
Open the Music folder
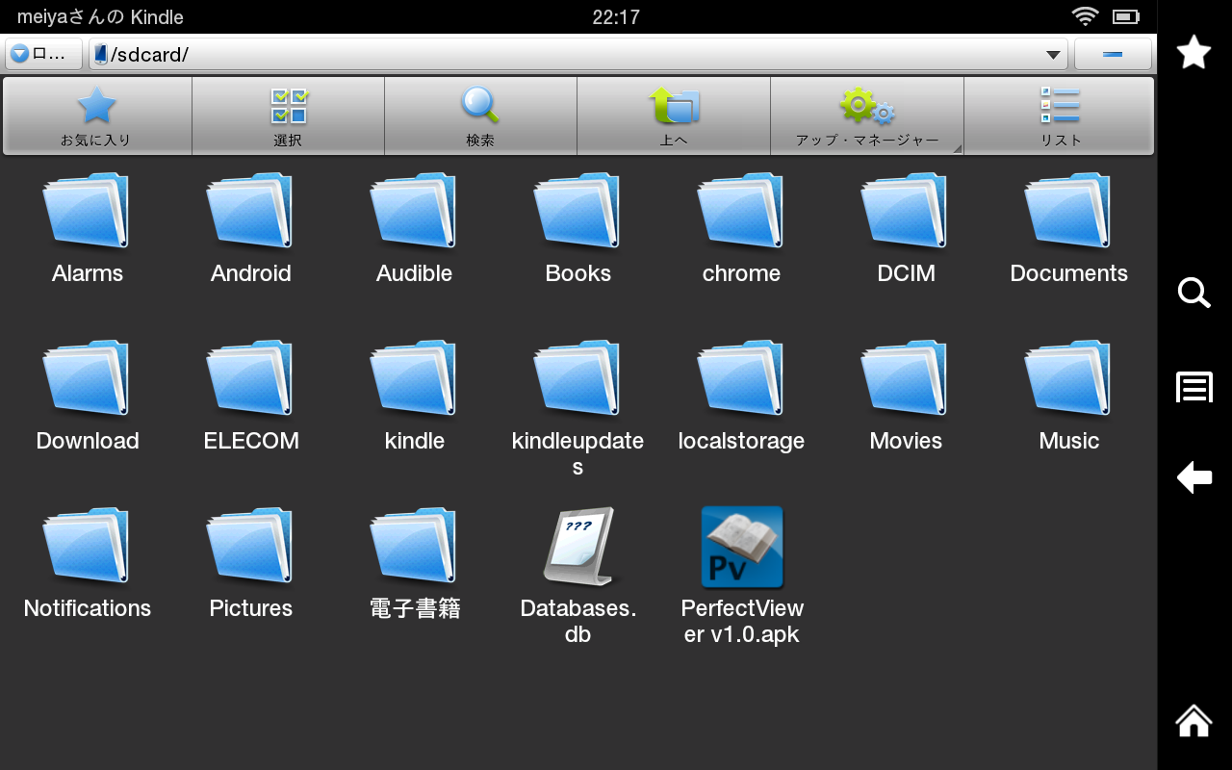[x=1069, y=396]
